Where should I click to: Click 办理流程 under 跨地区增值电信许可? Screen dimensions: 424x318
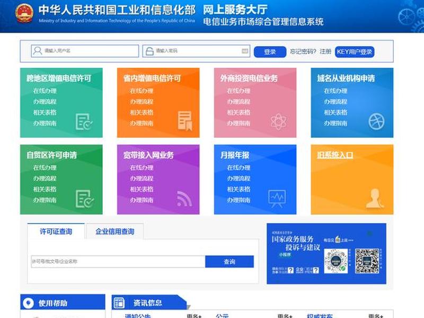(x=45, y=102)
